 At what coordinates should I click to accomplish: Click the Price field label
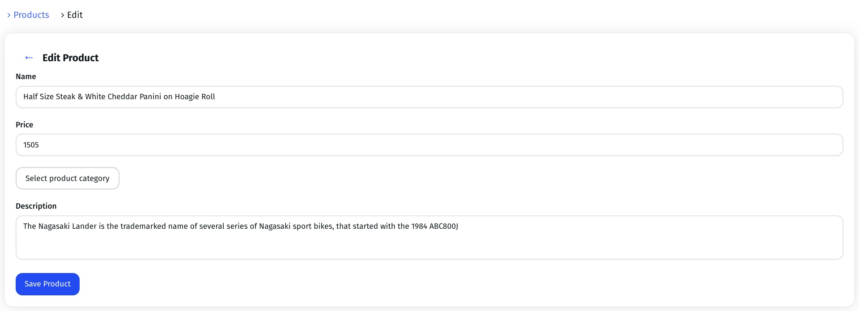[x=25, y=125]
